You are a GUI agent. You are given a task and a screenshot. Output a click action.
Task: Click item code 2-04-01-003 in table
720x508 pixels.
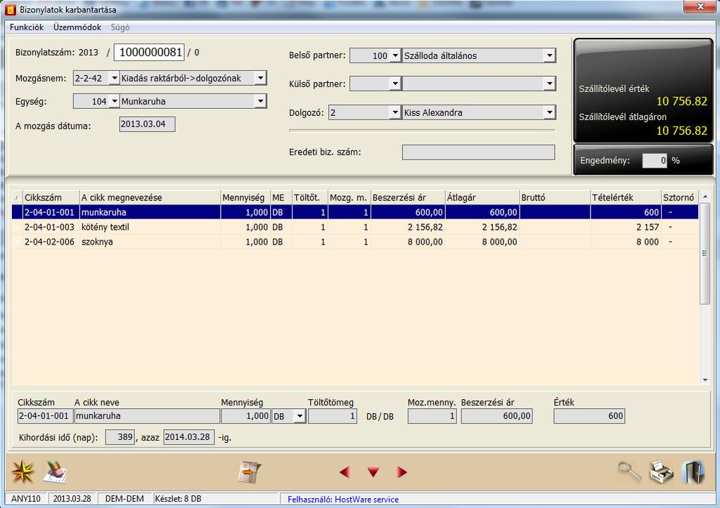pos(49,227)
